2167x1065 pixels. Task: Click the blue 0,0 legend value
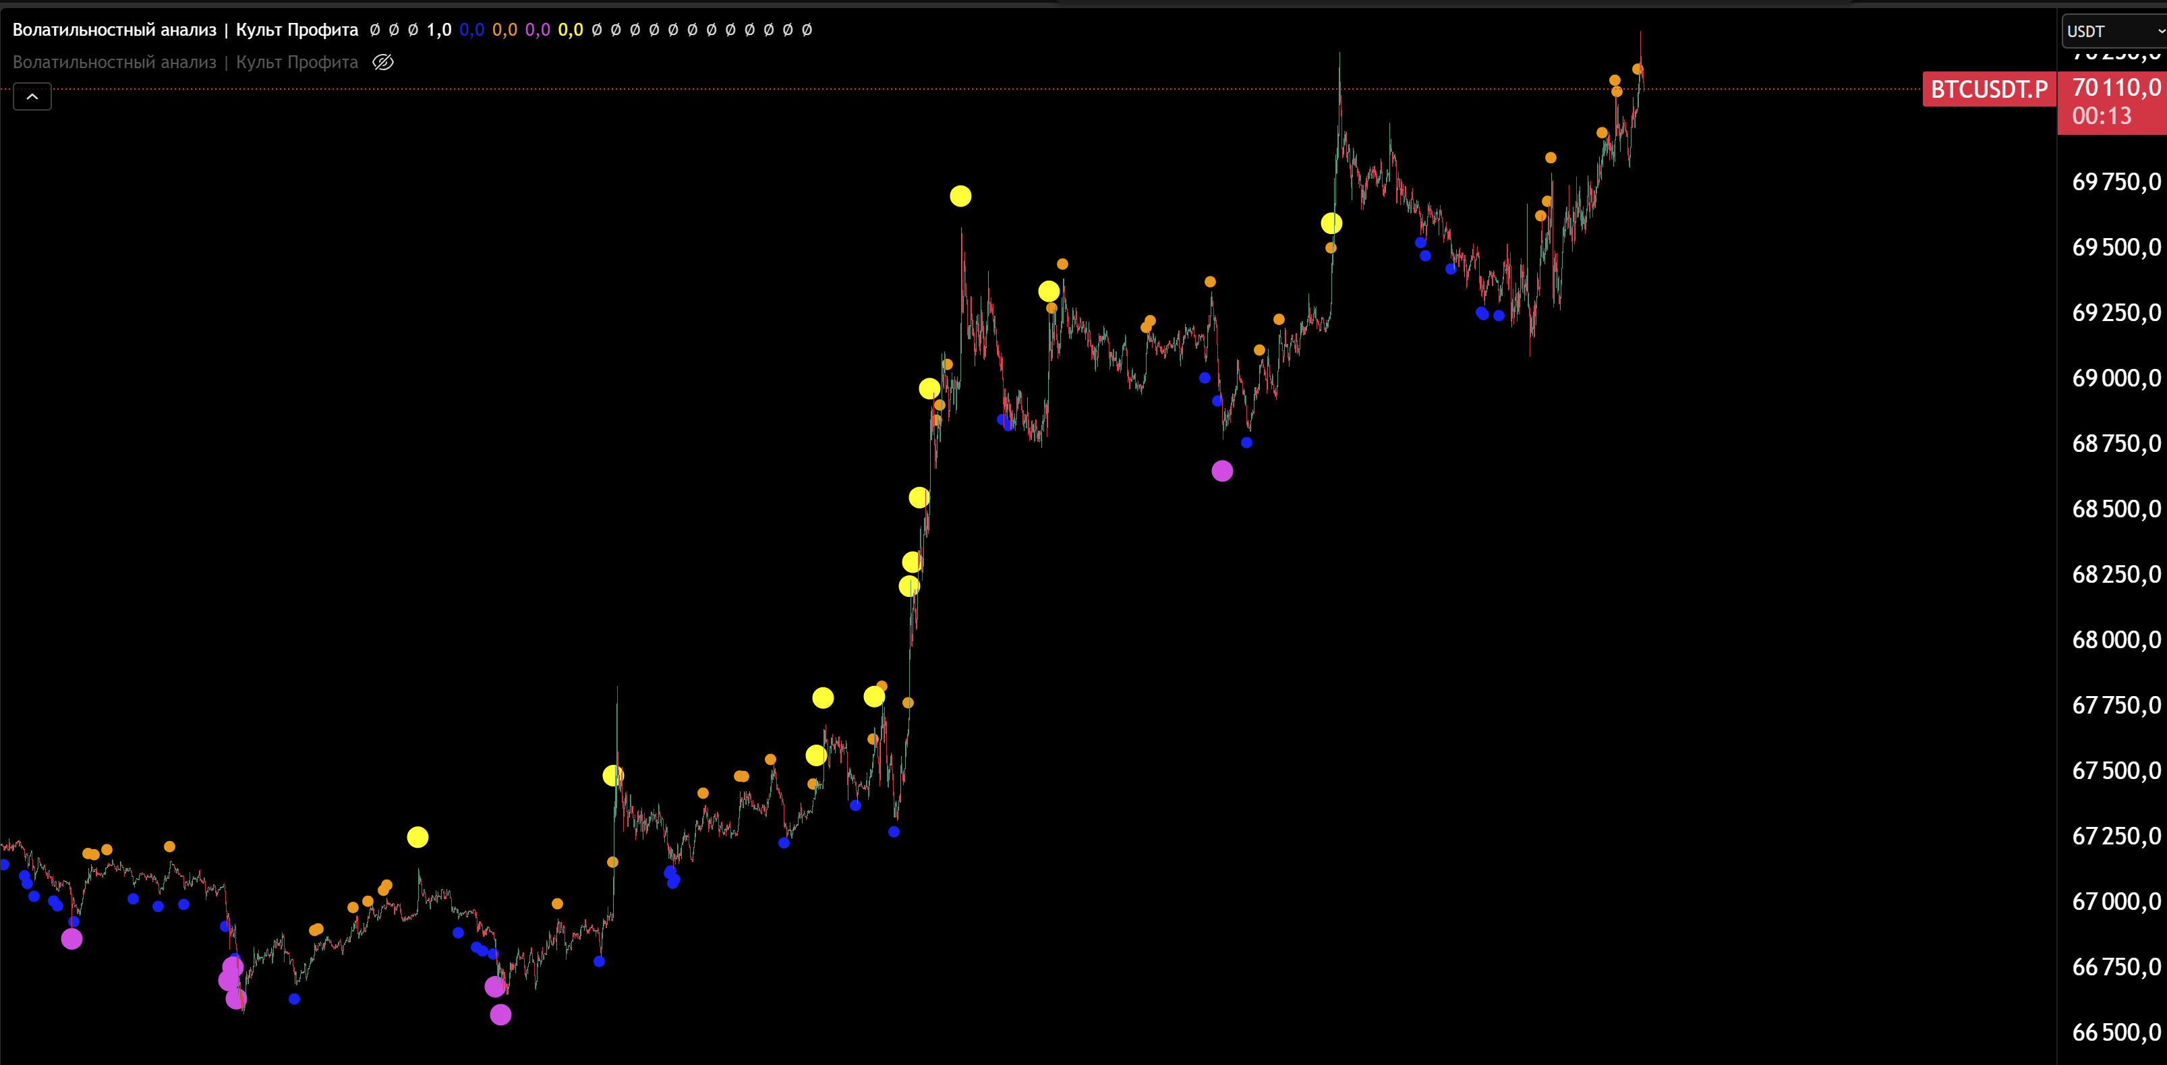472,30
